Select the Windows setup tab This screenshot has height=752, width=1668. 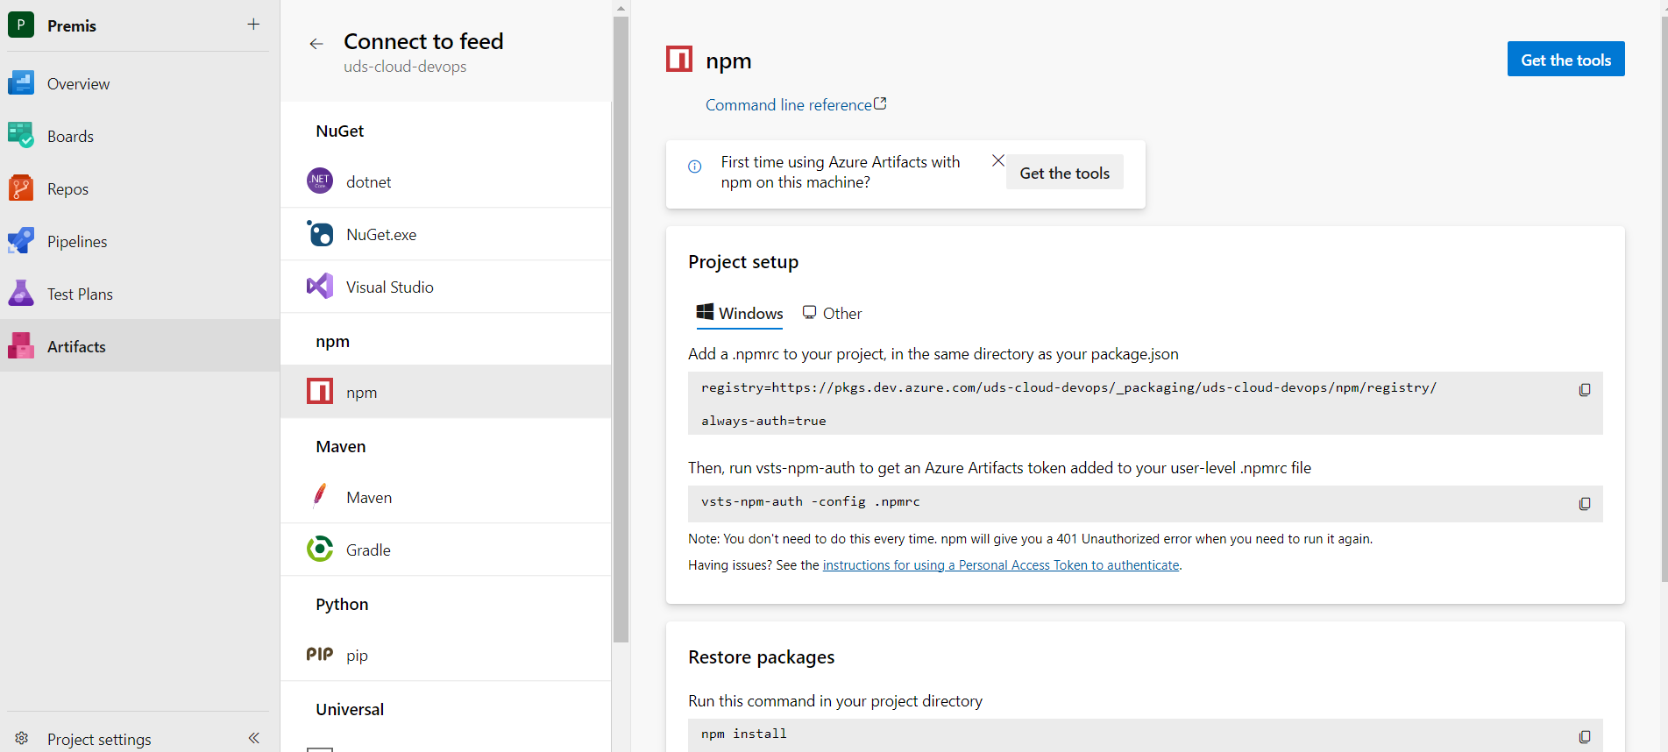tap(740, 314)
